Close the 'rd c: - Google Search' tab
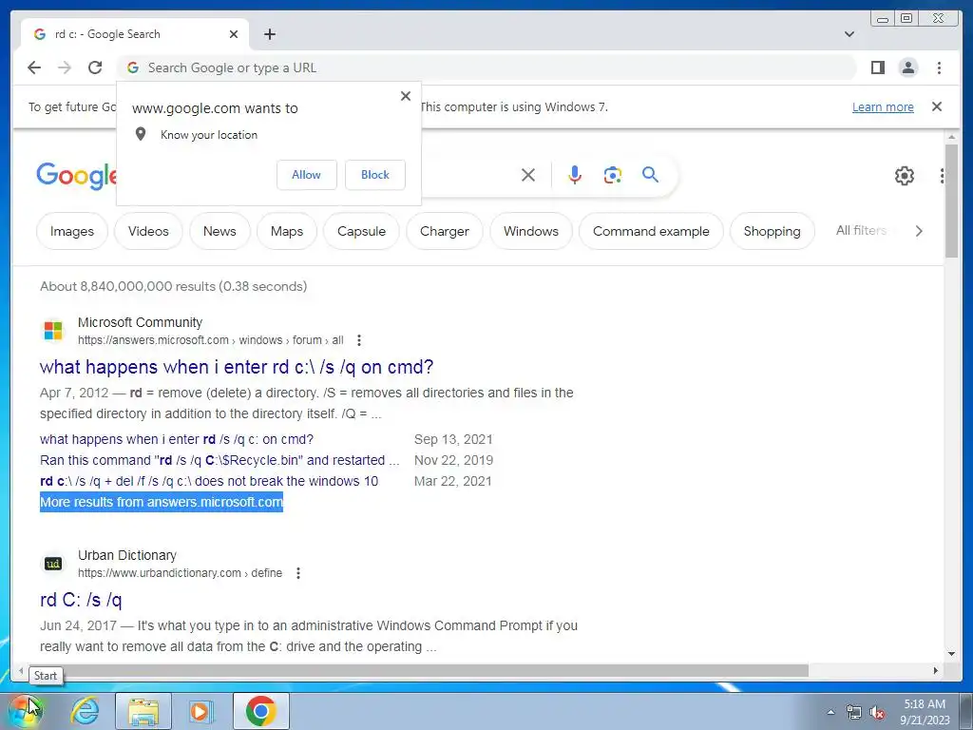The width and height of the screenshot is (973, 730). coord(234,34)
